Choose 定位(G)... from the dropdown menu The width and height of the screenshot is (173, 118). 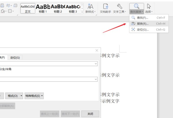tap(149, 29)
